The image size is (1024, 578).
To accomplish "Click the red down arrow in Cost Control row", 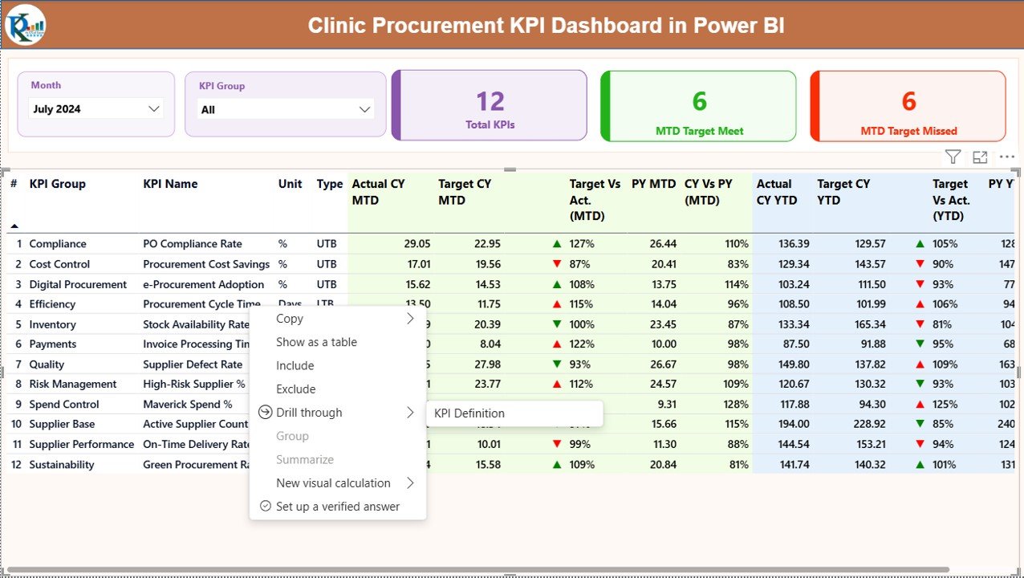I will [x=556, y=264].
